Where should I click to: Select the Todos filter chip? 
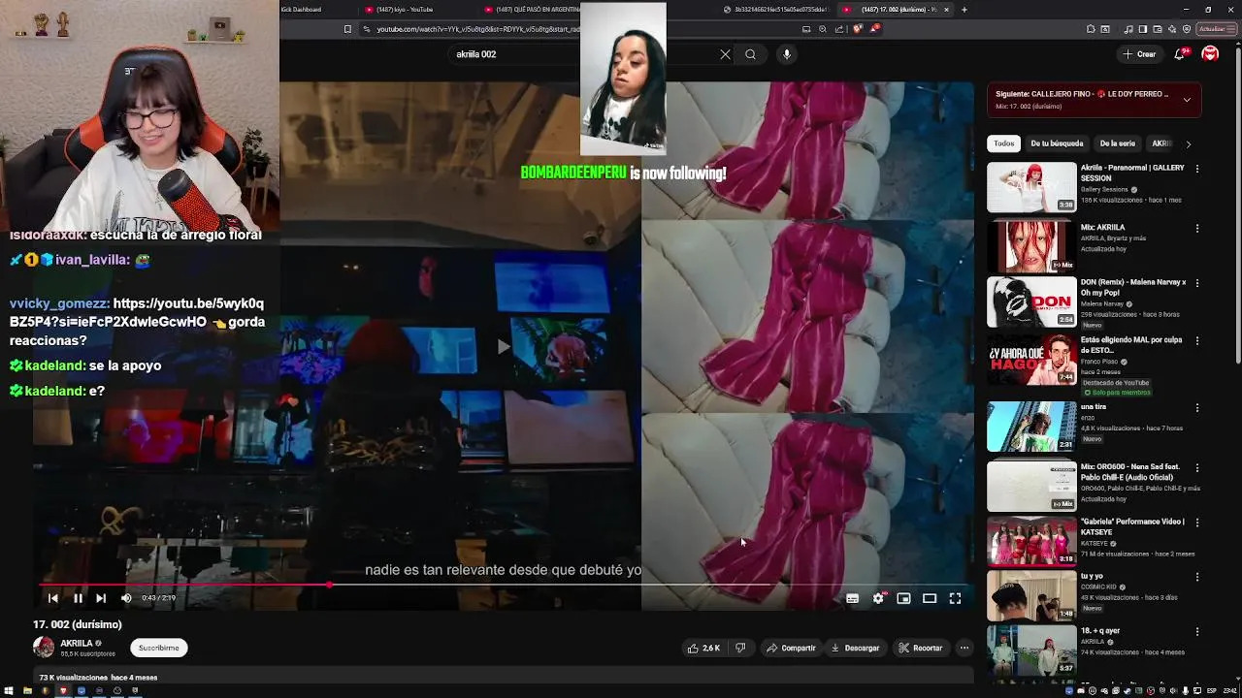1004,143
